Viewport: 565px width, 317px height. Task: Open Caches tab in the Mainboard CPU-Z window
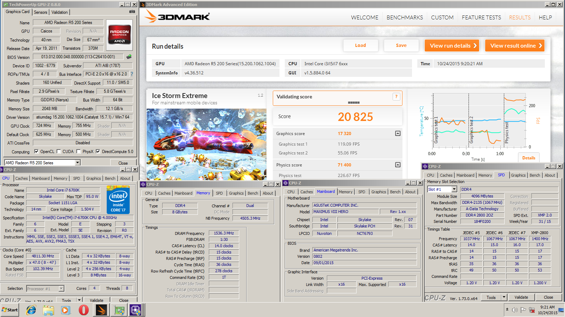pos(306,192)
